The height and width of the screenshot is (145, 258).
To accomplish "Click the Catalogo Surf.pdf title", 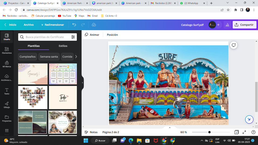I will pyautogui.click(x=192, y=25).
